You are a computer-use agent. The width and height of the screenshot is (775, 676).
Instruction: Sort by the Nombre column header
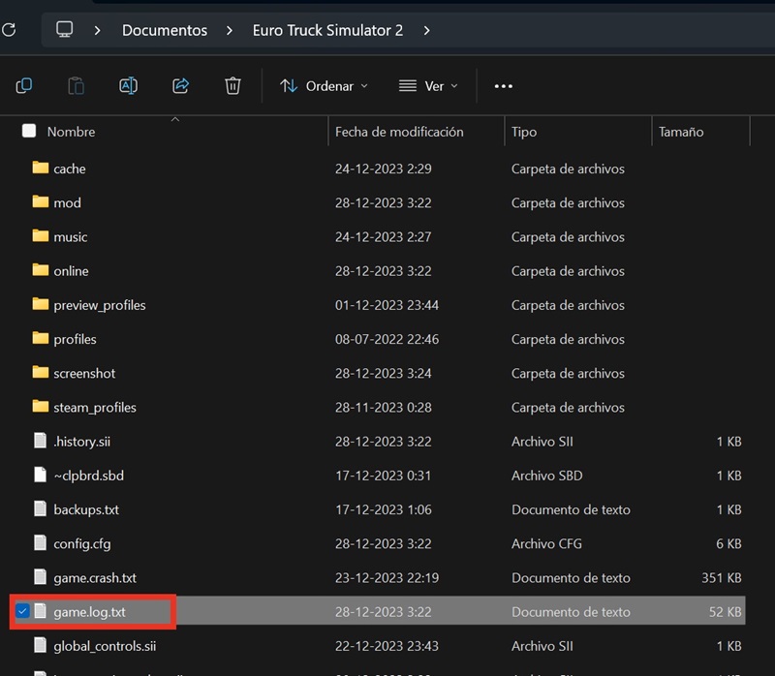(x=71, y=132)
